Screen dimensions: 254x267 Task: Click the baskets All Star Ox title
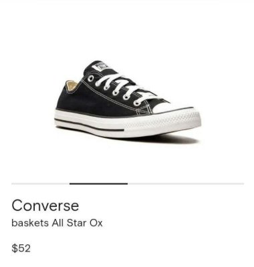pos(57,223)
